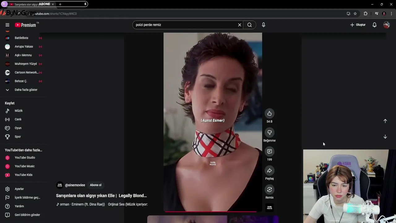Open the browser three-dot menu
396x223 pixels.
(x=391, y=14)
